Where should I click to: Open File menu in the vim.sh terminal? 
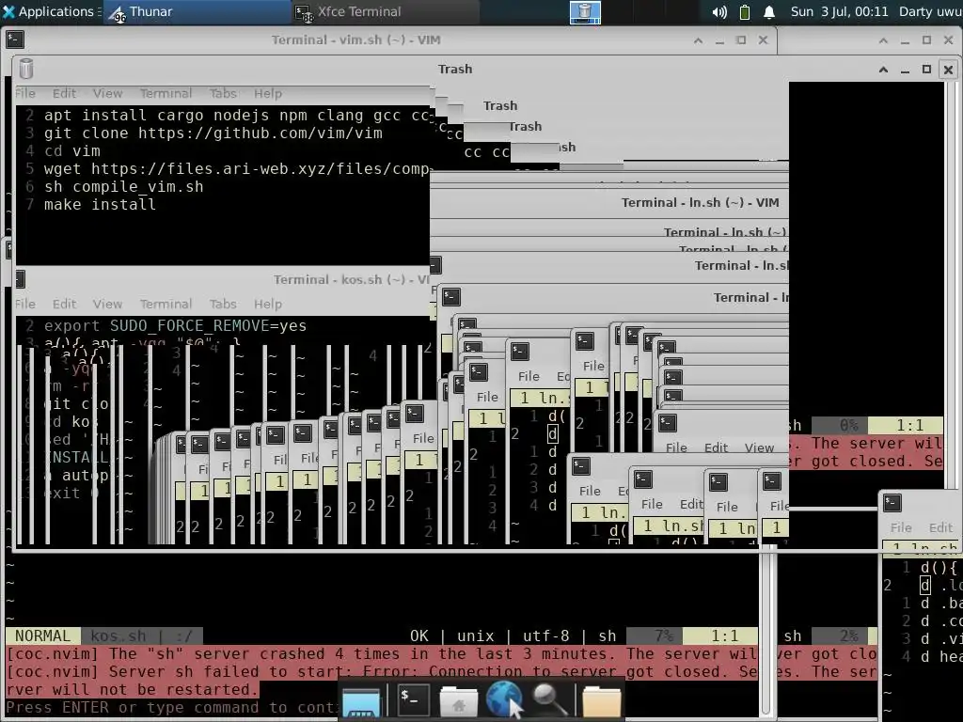[x=25, y=93]
